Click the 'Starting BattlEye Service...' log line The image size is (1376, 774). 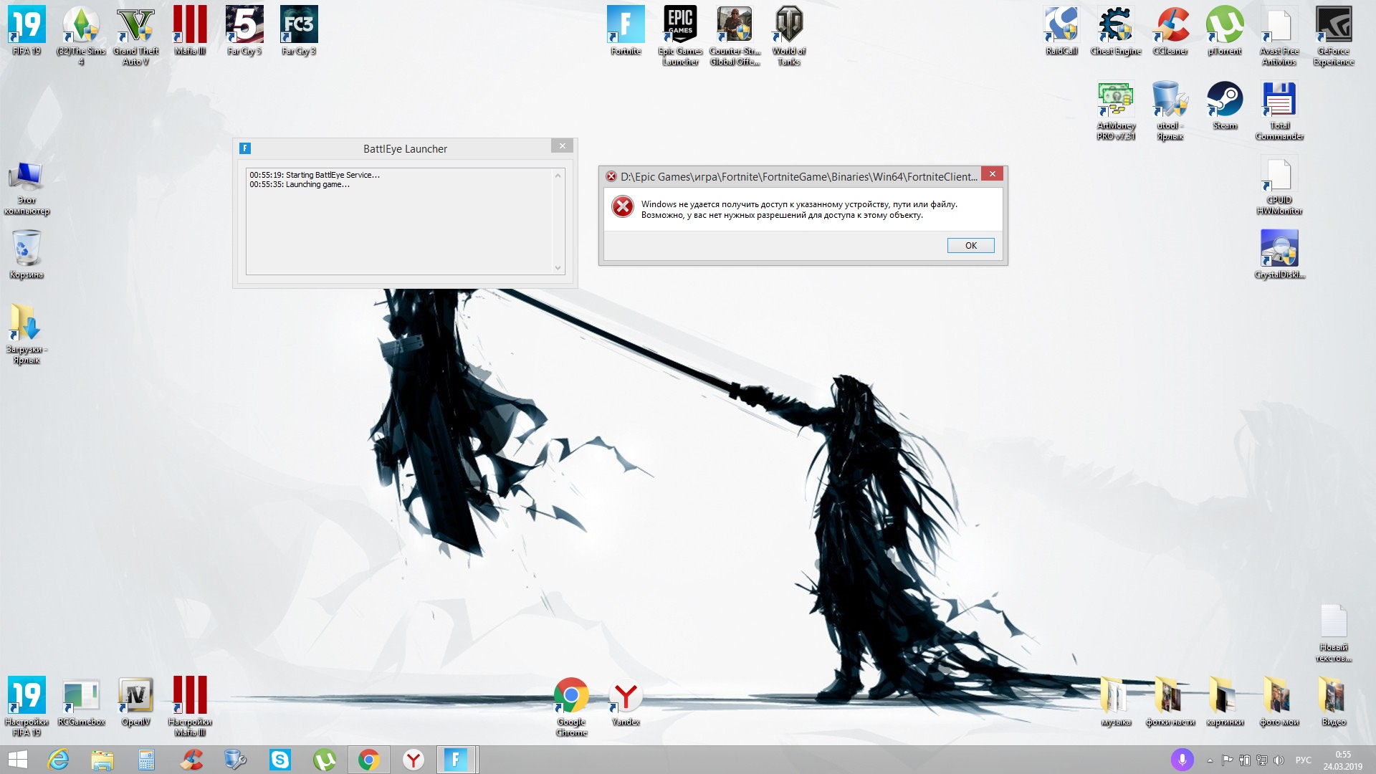tap(315, 175)
